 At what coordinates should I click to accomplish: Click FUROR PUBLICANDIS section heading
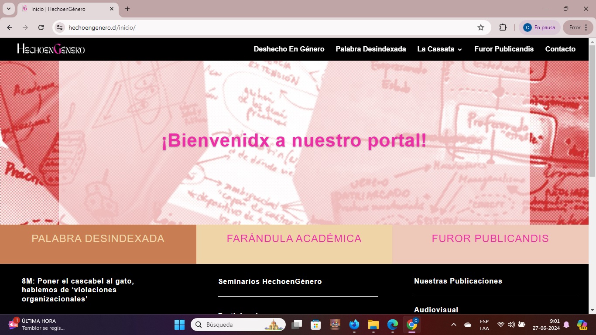[490, 239]
